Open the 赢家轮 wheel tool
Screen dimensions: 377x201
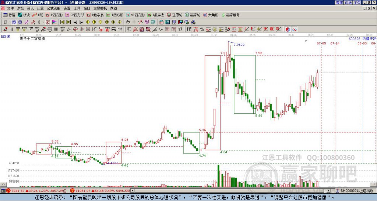coord(193,15)
